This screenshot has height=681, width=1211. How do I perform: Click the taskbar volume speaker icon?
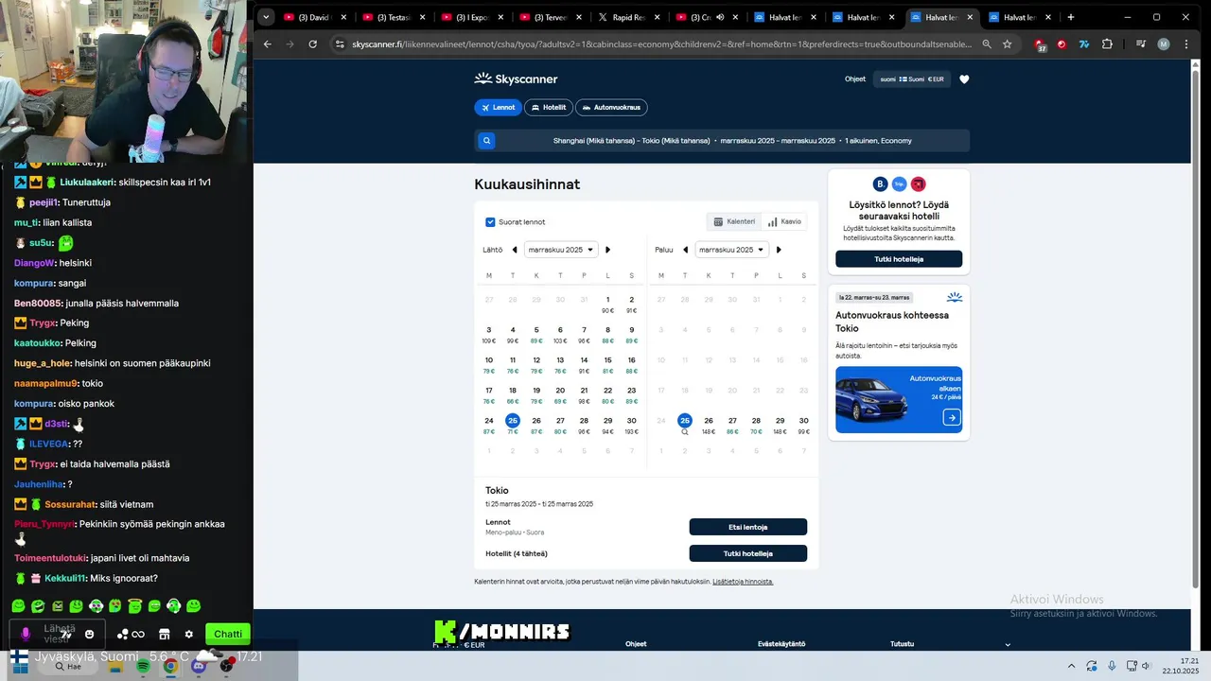(1146, 666)
